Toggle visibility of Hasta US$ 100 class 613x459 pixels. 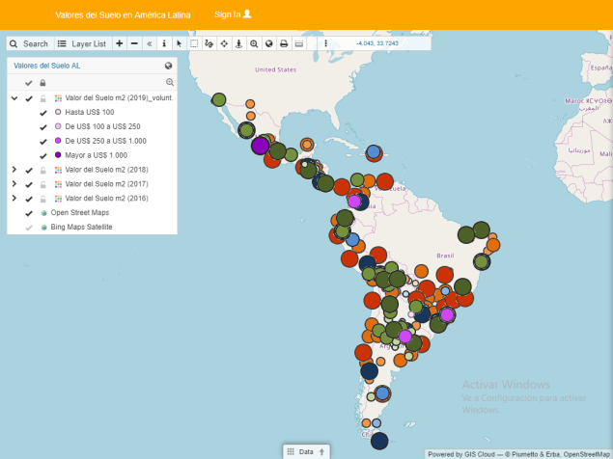(x=43, y=113)
